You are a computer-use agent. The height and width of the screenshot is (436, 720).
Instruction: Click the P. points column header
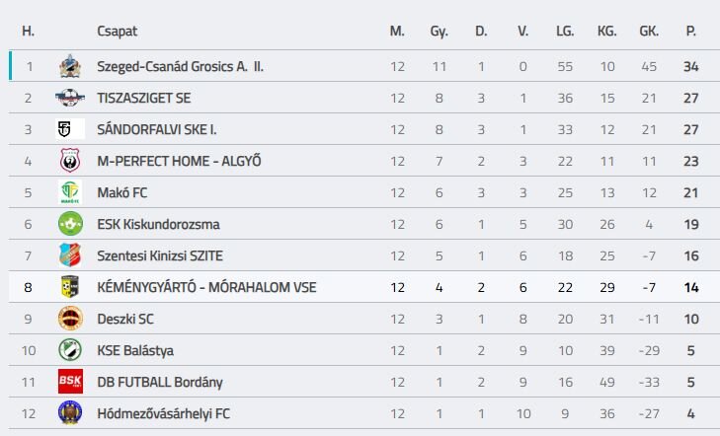click(x=690, y=31)
